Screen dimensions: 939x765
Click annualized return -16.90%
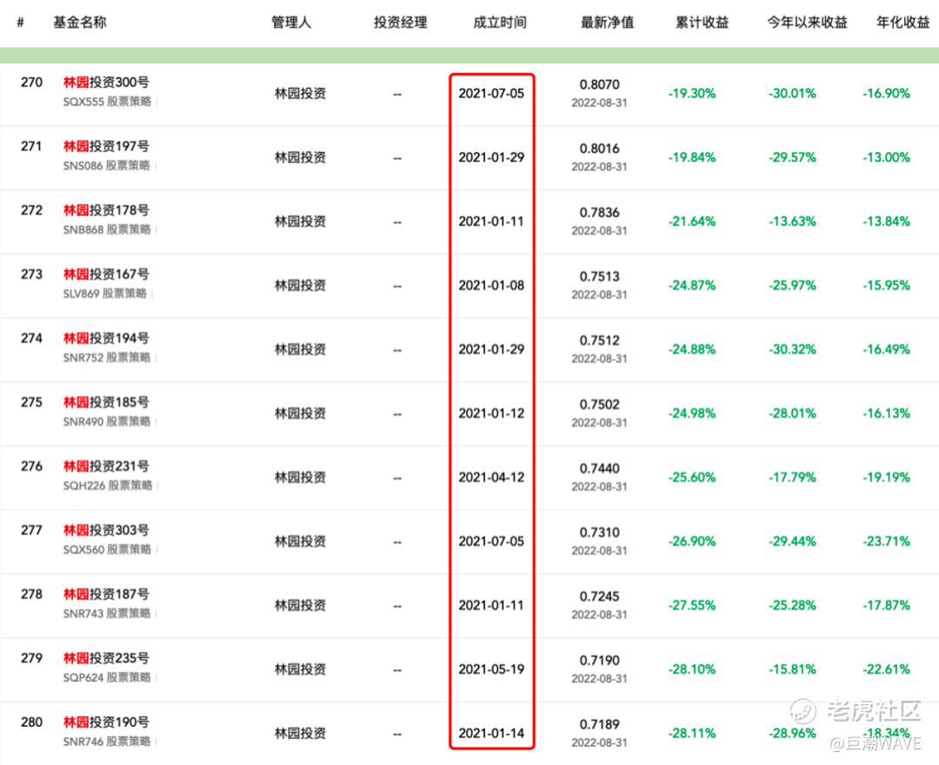point(886,94)
